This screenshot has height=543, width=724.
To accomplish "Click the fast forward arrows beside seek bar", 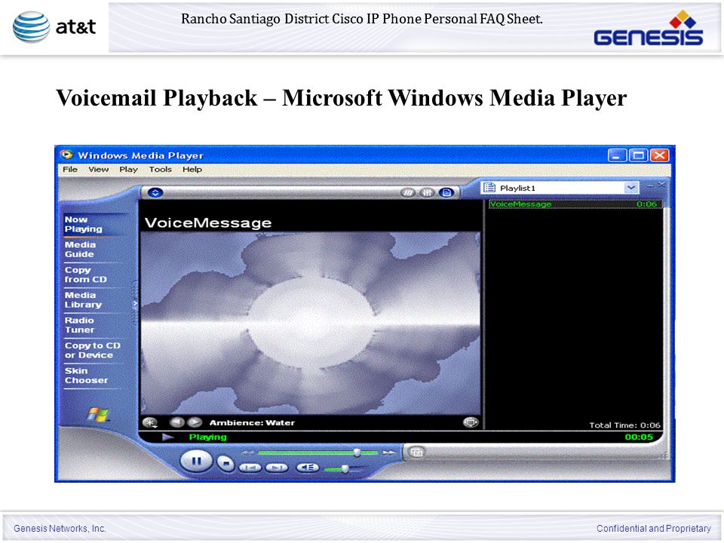I will [389, 452].
